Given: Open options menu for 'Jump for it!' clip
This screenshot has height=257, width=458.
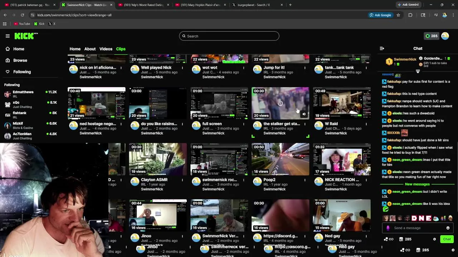Looking at the screenshot, I should tap(305, 68).
